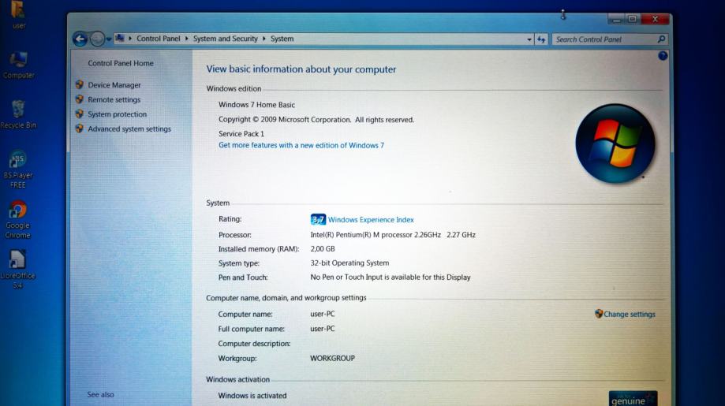Click Change settings link
Viewport: 725px width, 406px height.
[x=630, y=314]
